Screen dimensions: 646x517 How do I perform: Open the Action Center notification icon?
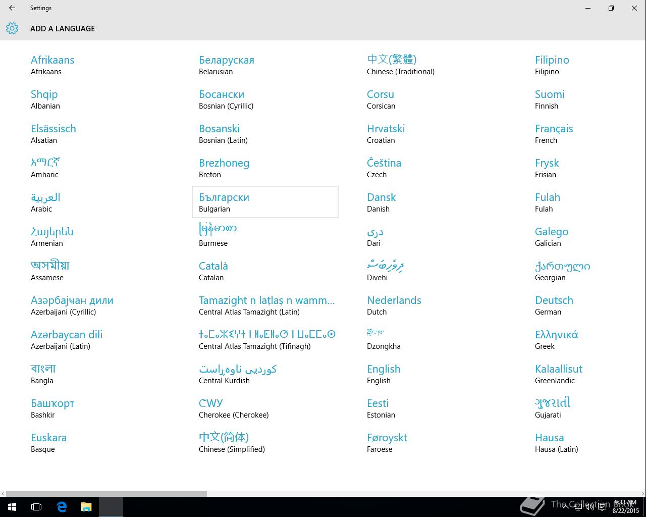(x=602, y=507)
